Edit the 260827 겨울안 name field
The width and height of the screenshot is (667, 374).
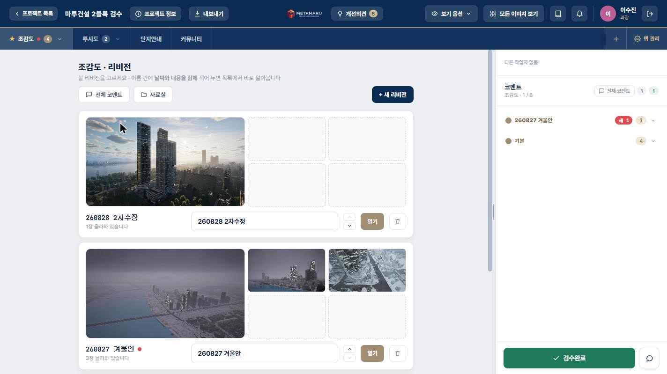[x=264, y=353]
